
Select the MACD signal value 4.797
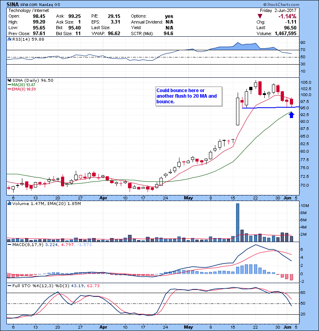pyautogui.click(x=67, y=245)
